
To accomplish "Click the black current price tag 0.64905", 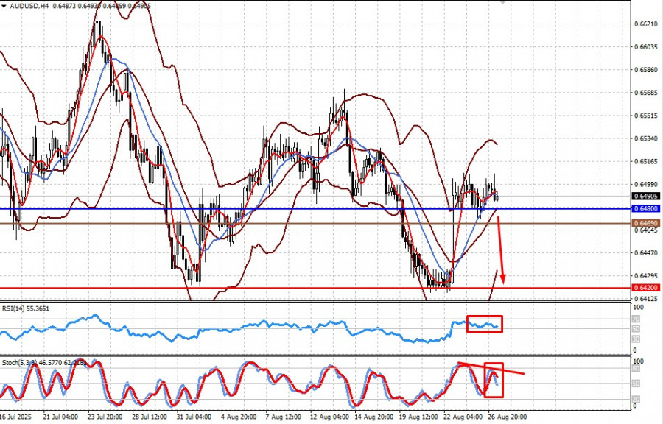I will click(x=645, y=196).
